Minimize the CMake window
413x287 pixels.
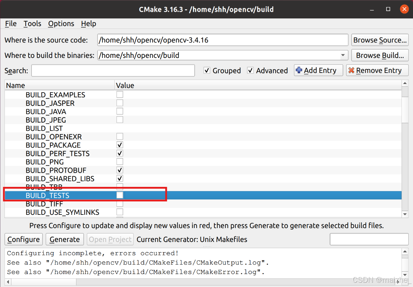click(372, 10)
